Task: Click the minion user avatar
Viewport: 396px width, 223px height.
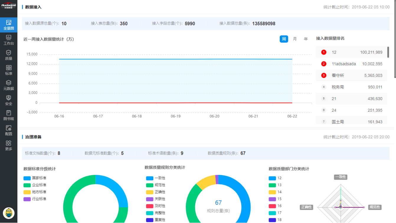Action: coord(9,213)
